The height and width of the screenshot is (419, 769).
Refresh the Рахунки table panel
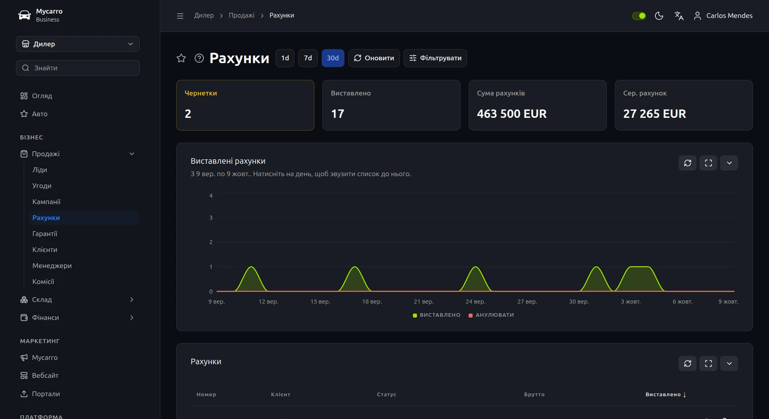click(x=688, y=363)
